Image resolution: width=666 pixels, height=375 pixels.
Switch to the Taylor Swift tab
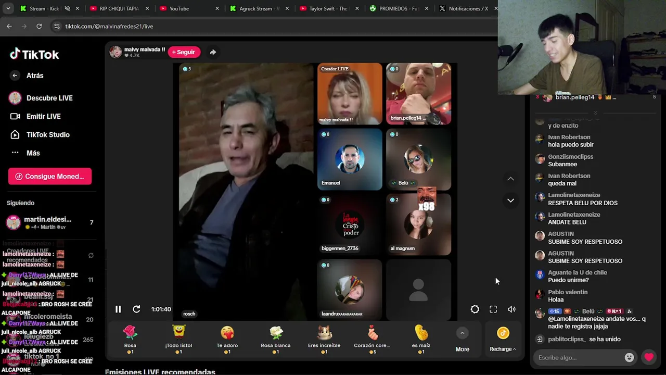[x=328, y=8]
